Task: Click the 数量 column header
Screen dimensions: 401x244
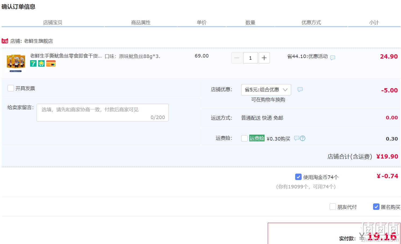Action: (250, 23)
